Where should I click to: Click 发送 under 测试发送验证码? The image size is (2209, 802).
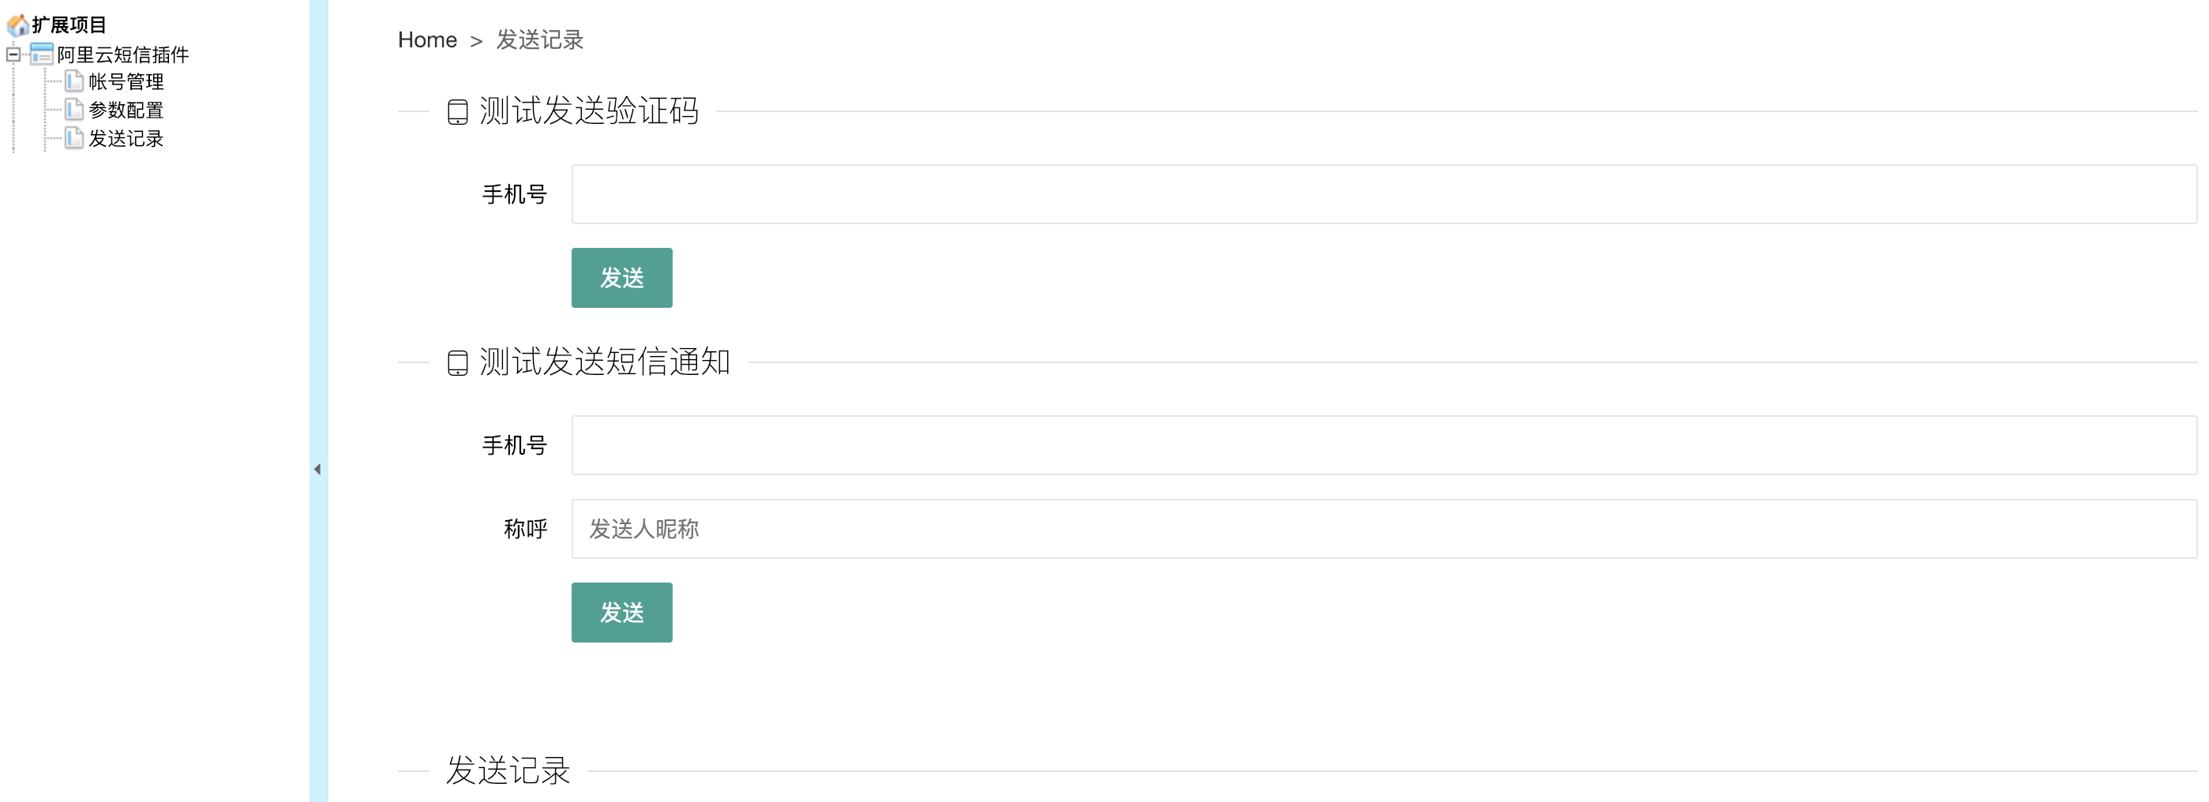(x=621, y=278)
